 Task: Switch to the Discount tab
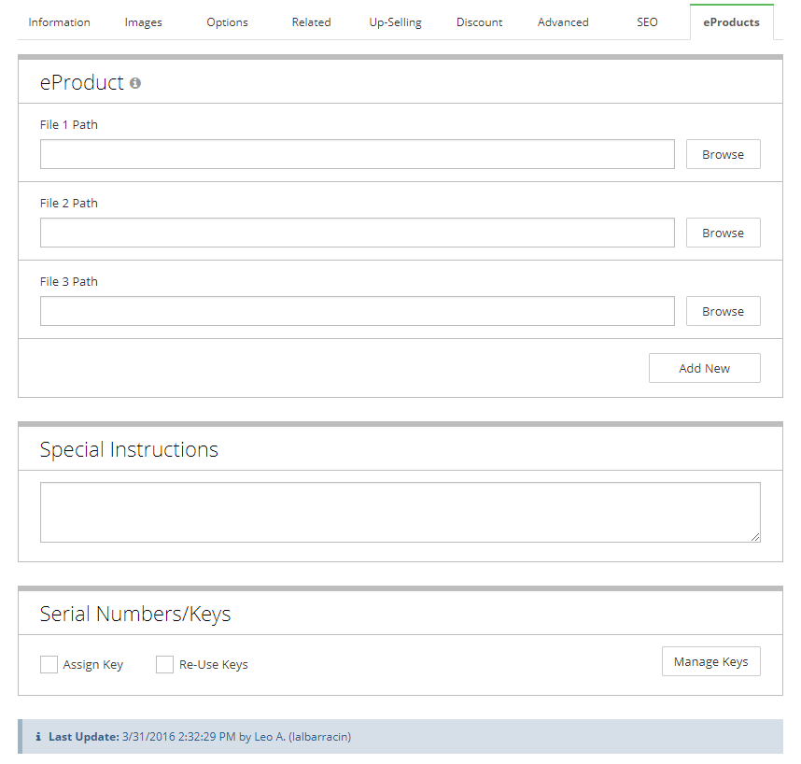[479, 22]
